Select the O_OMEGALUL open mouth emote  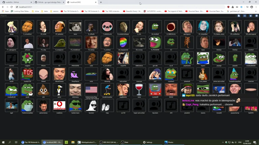(x=171, y=27)
